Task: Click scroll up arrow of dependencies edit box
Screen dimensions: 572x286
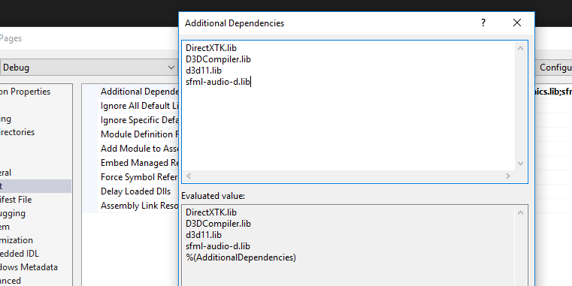Action: click(521, 48)
